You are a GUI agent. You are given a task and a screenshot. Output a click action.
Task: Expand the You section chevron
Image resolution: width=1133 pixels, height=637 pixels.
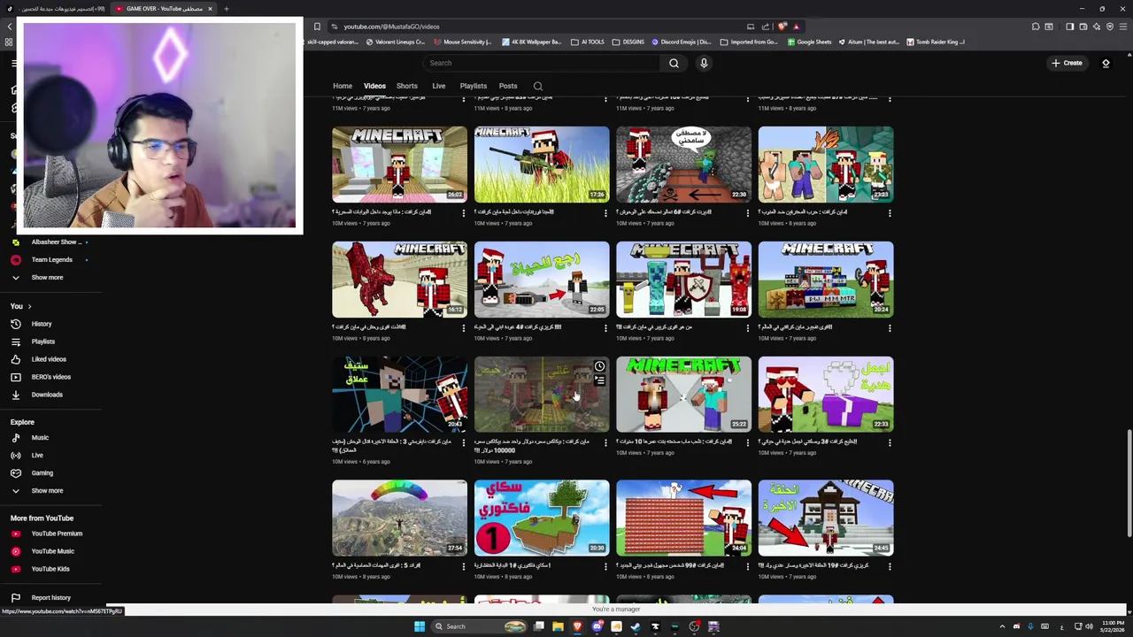pyautogui.click(x=29, y=306)
